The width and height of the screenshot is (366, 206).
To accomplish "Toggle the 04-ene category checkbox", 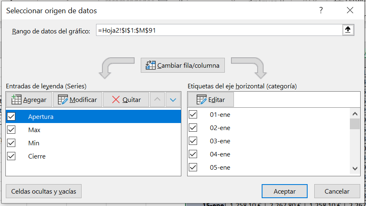I will click(x=193, y=154).
